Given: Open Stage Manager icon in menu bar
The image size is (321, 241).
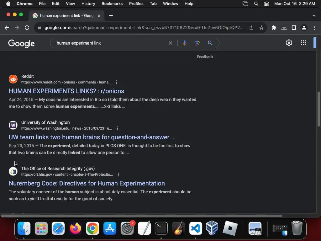Looking at the screenshot, I should click(245, 4).
